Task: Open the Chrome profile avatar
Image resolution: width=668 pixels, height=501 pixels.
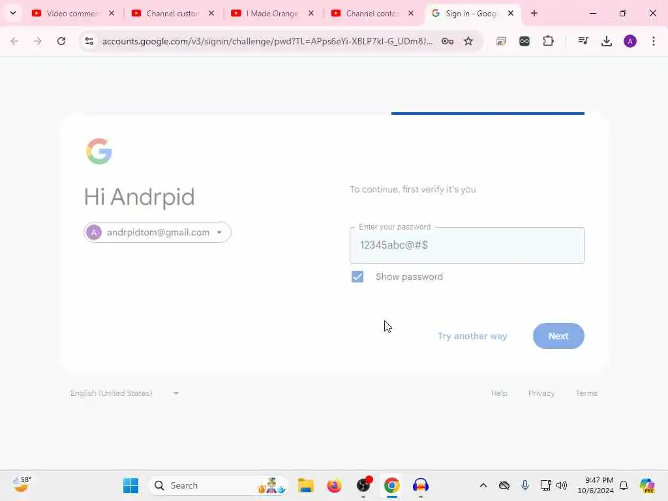Action: pyautogui.click(x=630, y=41)
